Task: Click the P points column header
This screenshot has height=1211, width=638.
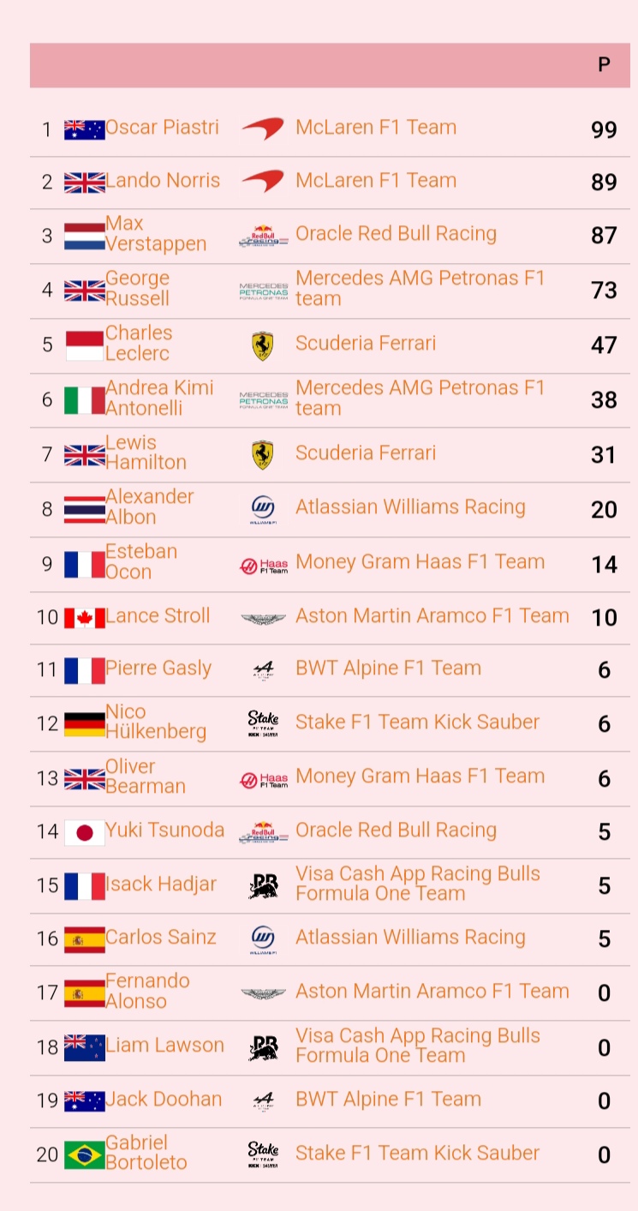Action: [x=604, y=65]
